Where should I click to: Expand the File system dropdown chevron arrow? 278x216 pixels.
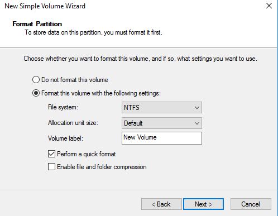pyautogui.click(x=197, y=108)
